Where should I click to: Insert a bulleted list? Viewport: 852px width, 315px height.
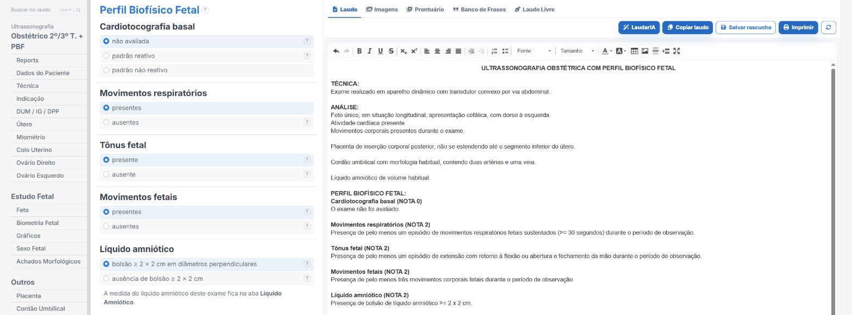coord(505,51)
